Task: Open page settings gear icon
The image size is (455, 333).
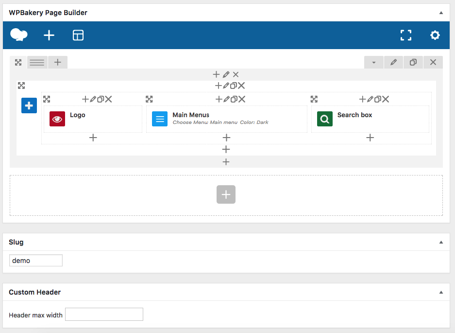Action: [435, 35]
